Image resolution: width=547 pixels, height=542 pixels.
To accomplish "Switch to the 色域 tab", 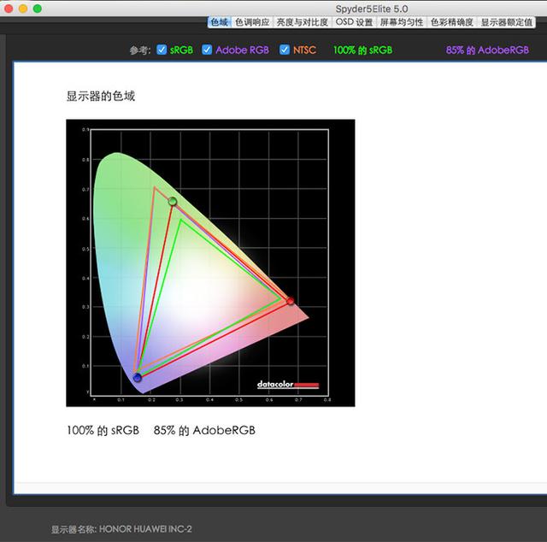I will point(220,22).
